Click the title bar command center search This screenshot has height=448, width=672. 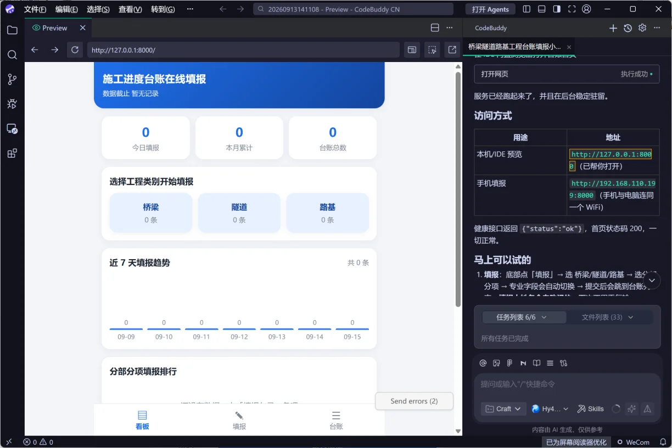click(353, 9)
